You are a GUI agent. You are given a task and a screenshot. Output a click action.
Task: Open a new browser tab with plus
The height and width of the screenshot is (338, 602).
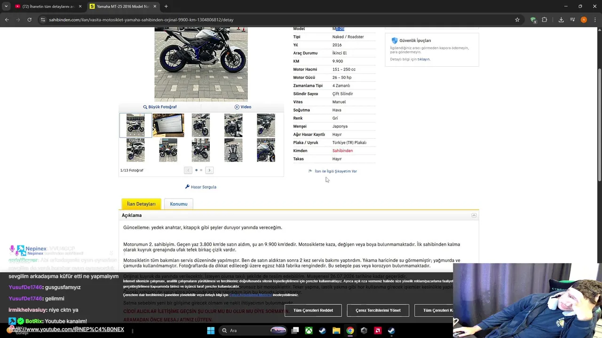[166, 6]
